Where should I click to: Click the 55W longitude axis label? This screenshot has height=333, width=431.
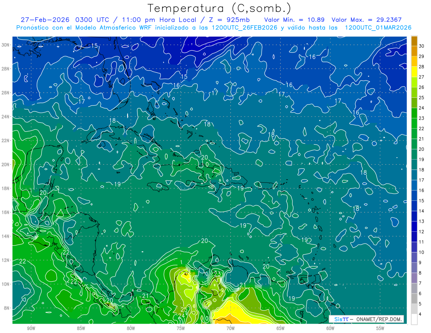click(x=380, y=328)
